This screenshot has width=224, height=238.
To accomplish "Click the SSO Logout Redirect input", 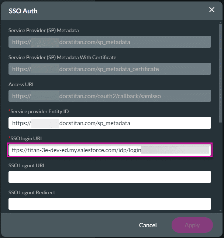I will pyautogui.click(x=110, y=204).
